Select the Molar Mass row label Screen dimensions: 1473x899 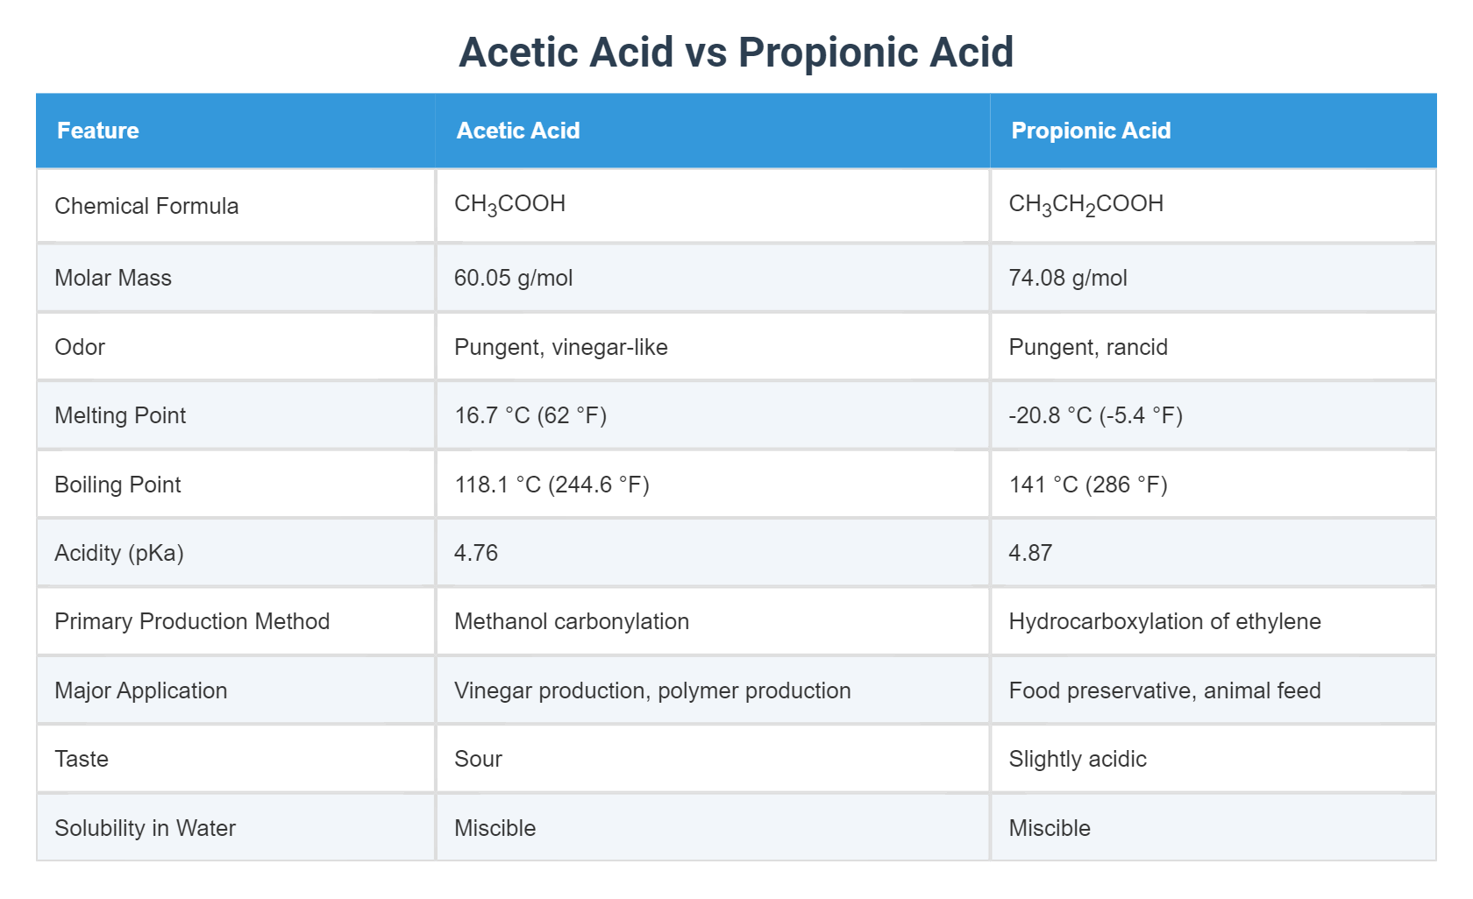[113, 278]
